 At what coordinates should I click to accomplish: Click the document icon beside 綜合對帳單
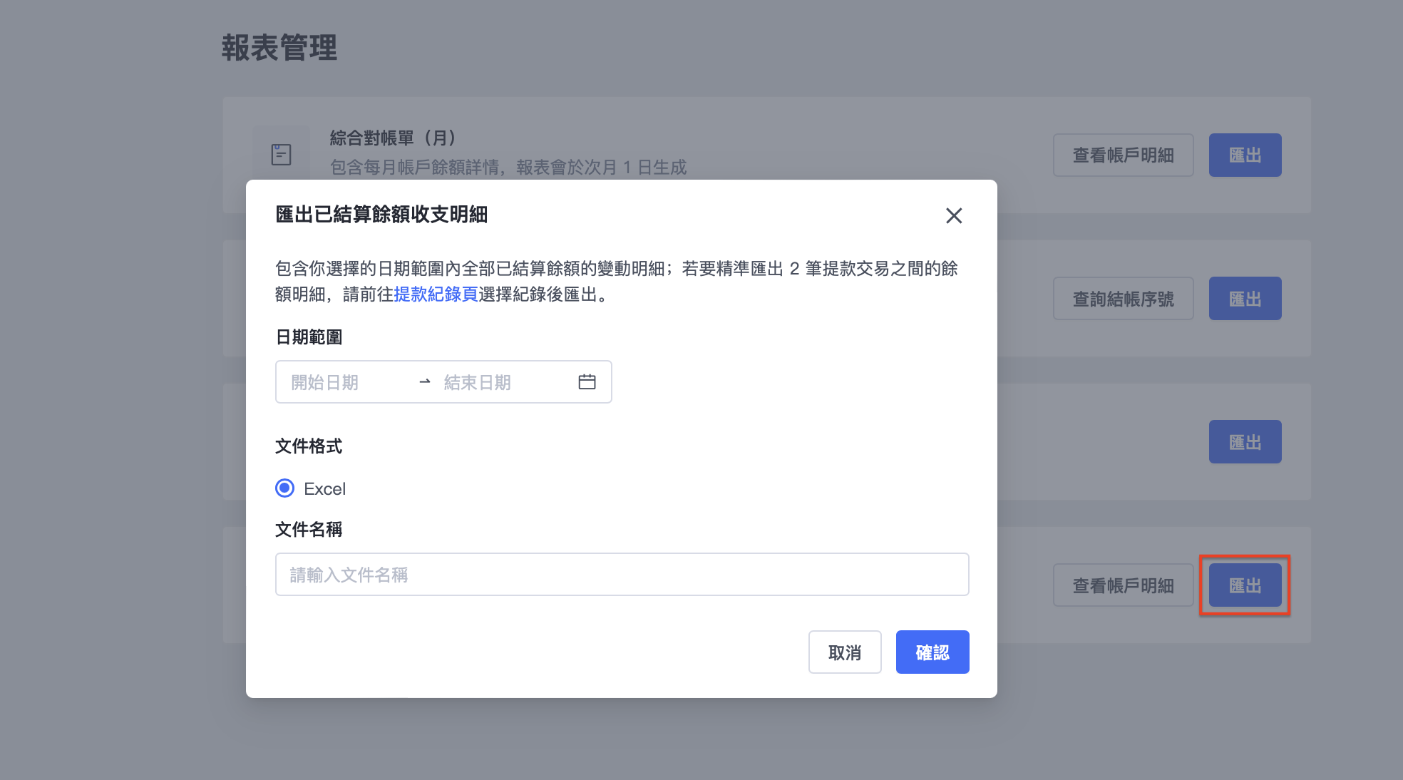coord(282,154)
